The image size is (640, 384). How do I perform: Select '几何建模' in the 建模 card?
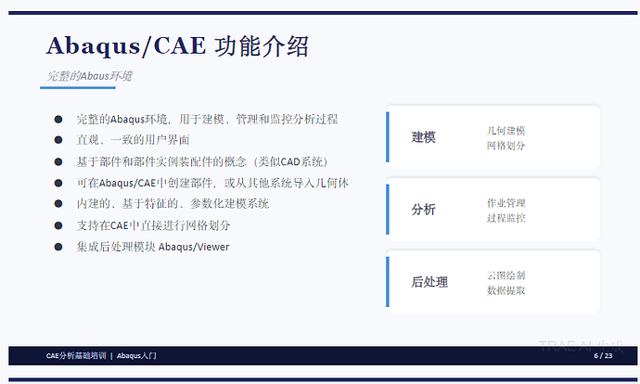tap(506, 131)
